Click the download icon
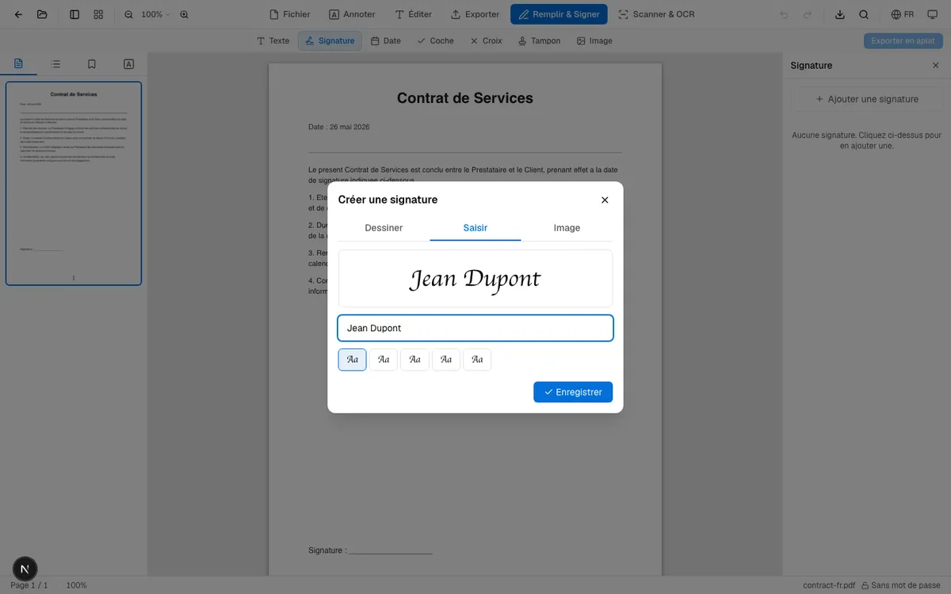The image size is (951, 594). point(840,14)
